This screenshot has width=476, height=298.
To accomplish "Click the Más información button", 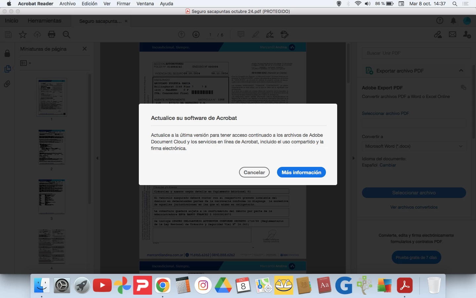I will point(301,172).
